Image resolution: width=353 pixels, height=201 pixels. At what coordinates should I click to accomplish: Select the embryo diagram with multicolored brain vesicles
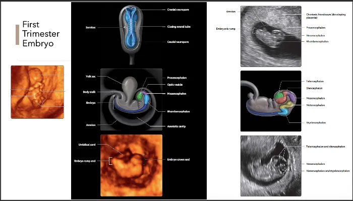(271, 101)
